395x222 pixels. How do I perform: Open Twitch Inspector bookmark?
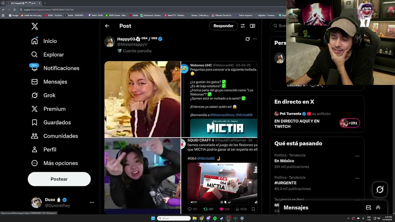[x=244, y=15]
